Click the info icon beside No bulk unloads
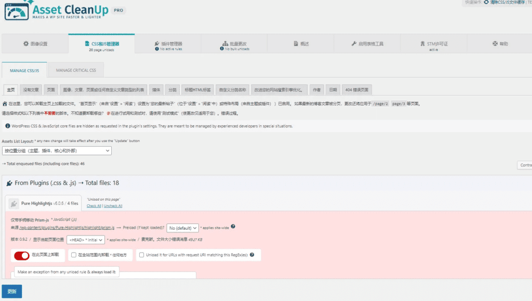The width and height of the screenshot is (532, 301). pyautogui.click(x=222, y=49)
